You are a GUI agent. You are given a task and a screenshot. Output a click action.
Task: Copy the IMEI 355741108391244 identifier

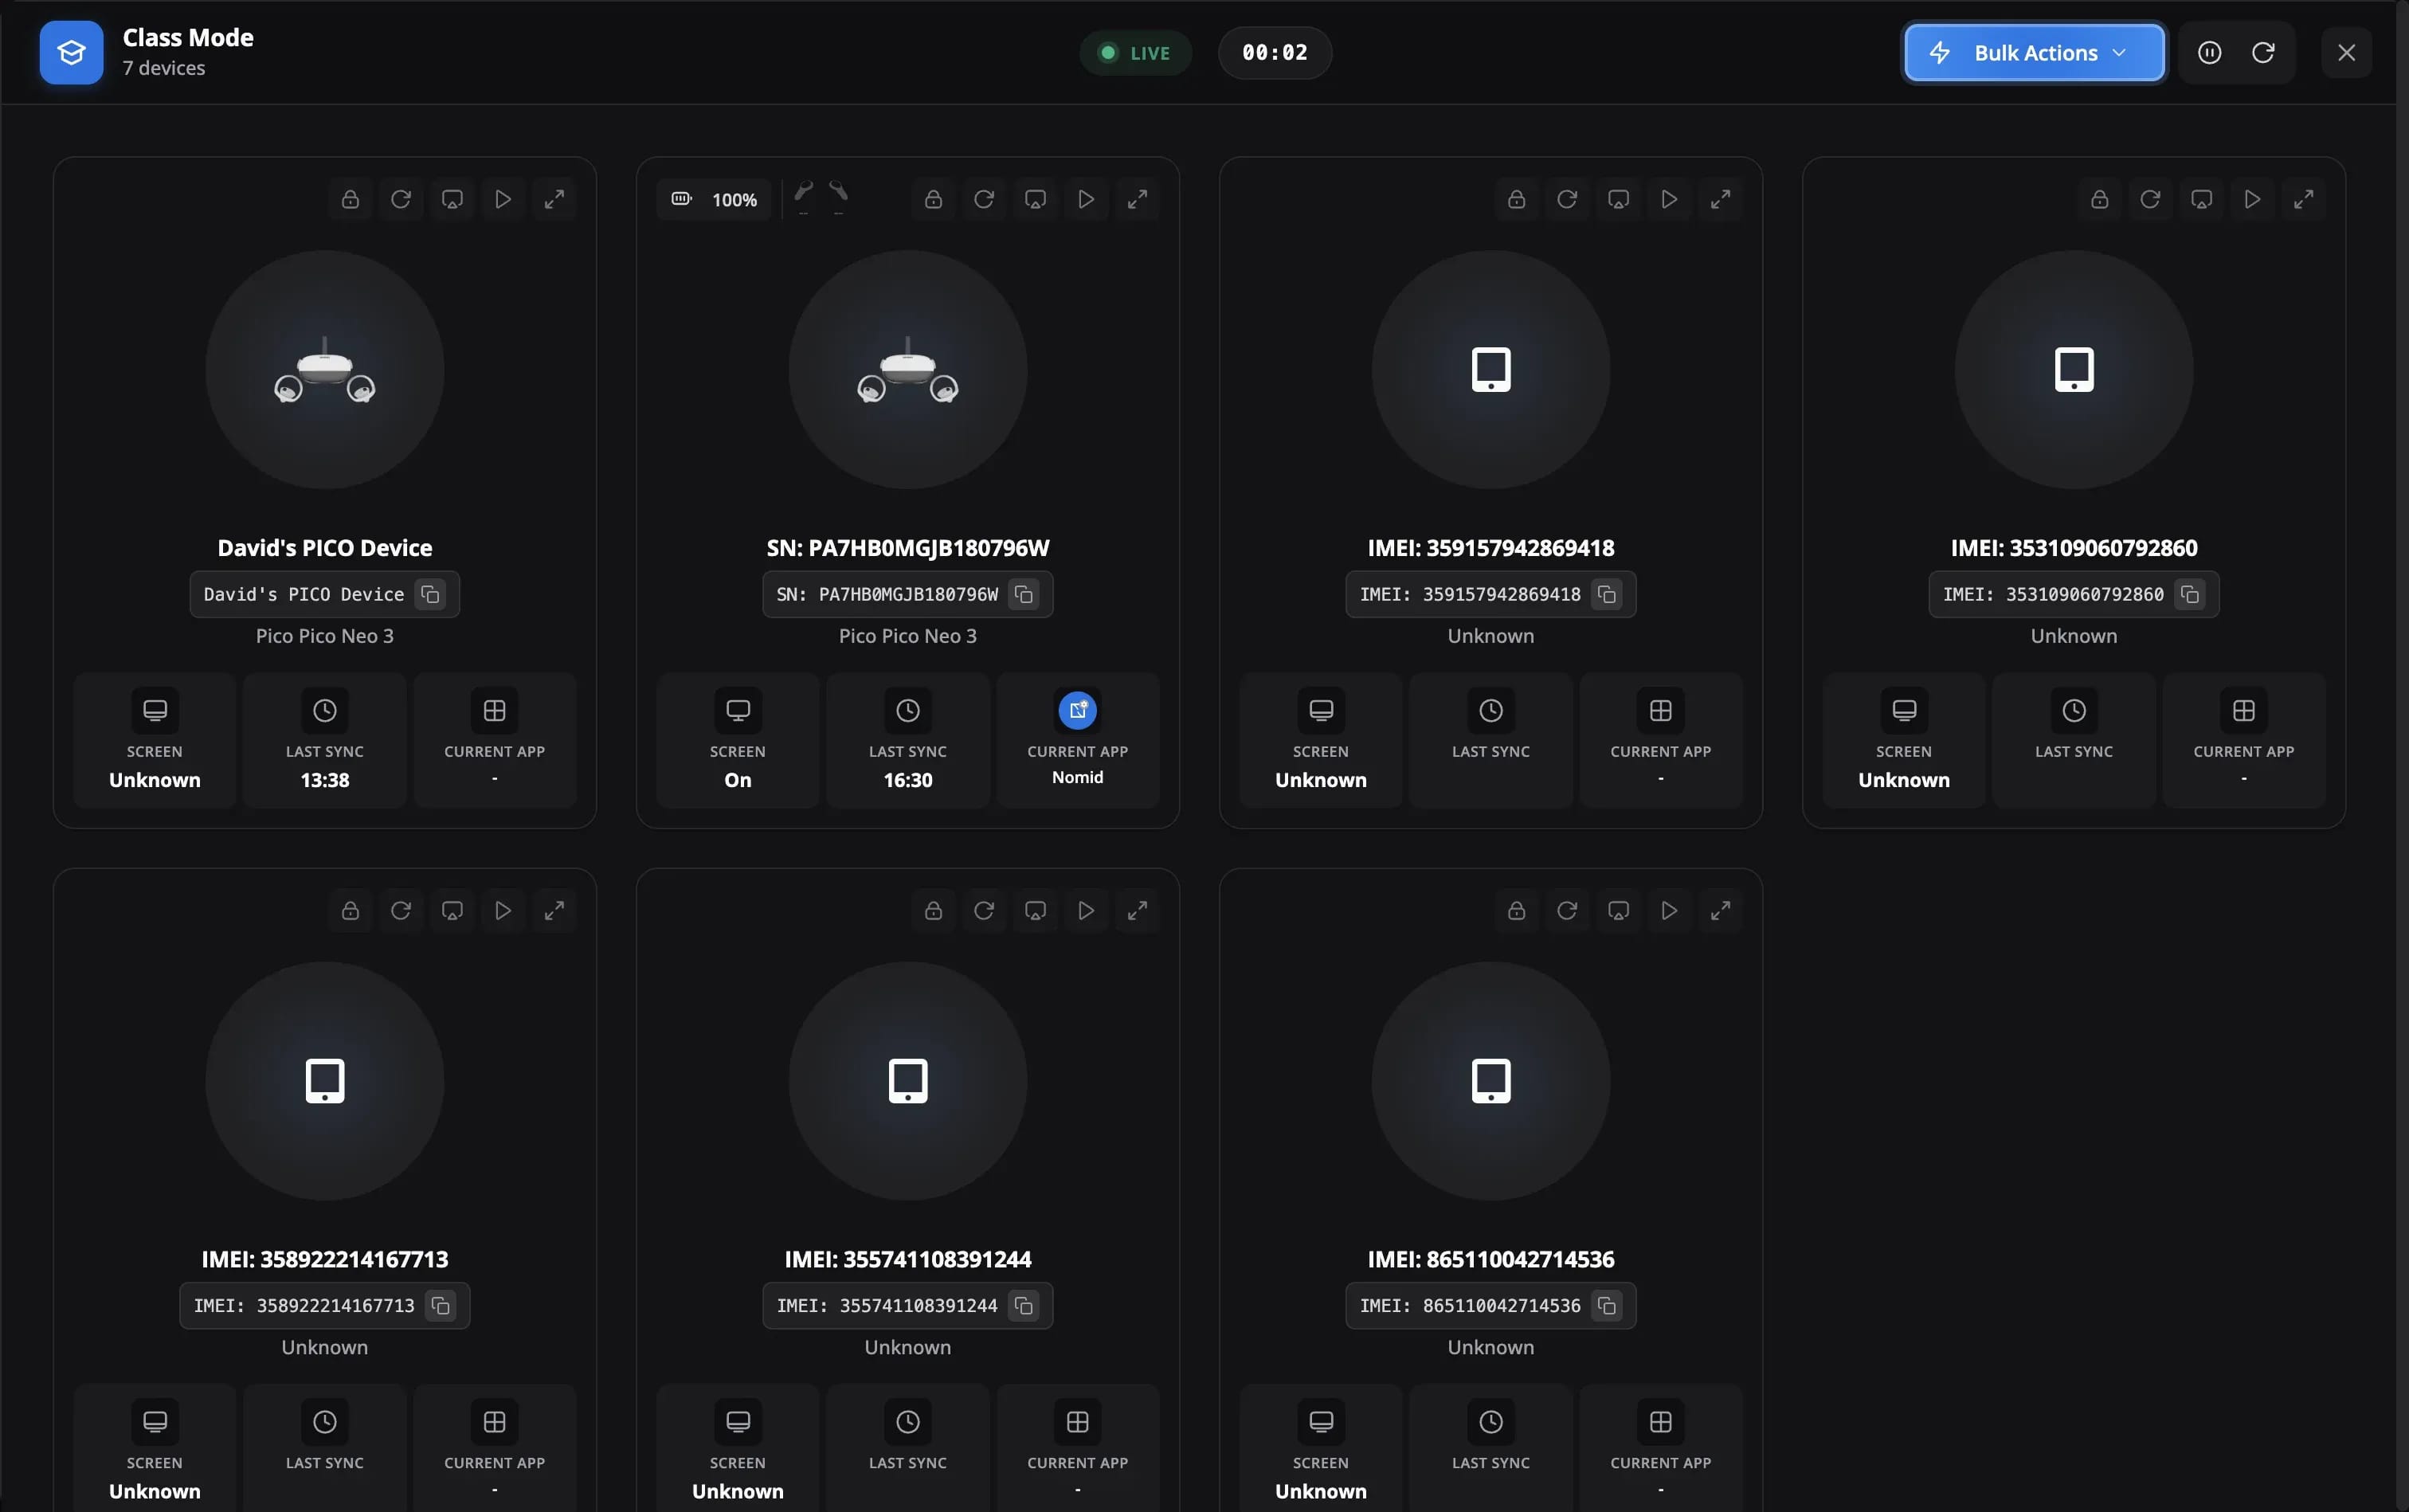[x=1023, y=1305]
